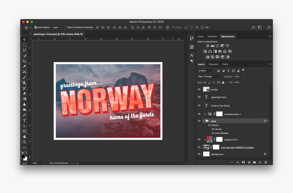Open the Kind filter dropdown
Screen dimensions: 293x193
206,71
